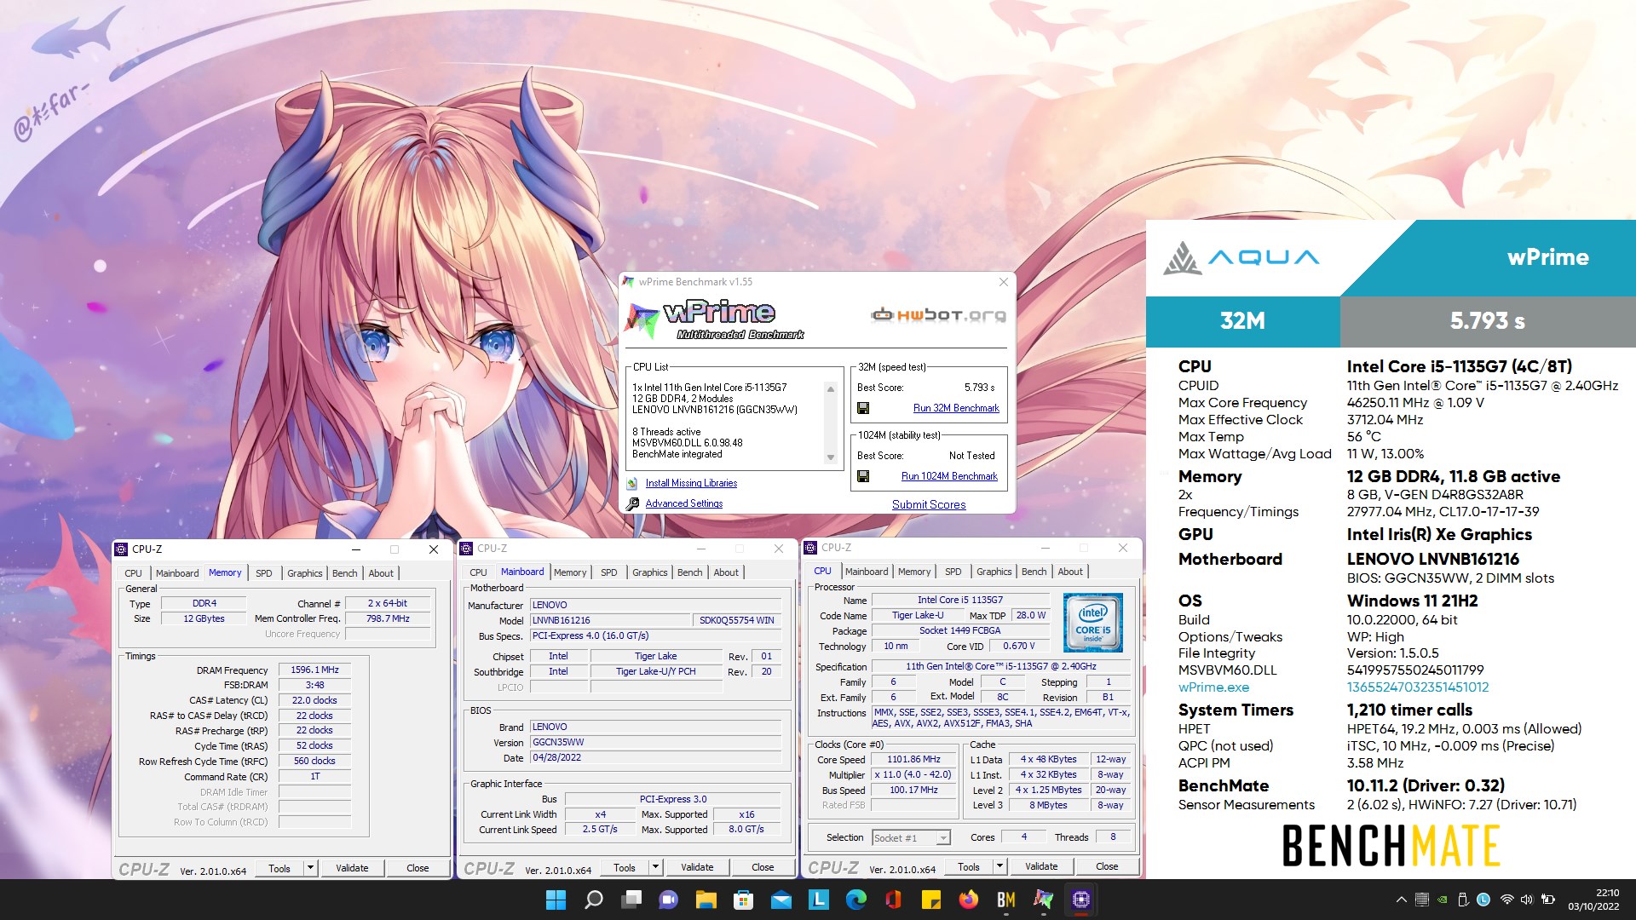This screenshot has height=920, width=1636.
Task: Click Run 32M Benchmark link
Action: tap(956, 408)
